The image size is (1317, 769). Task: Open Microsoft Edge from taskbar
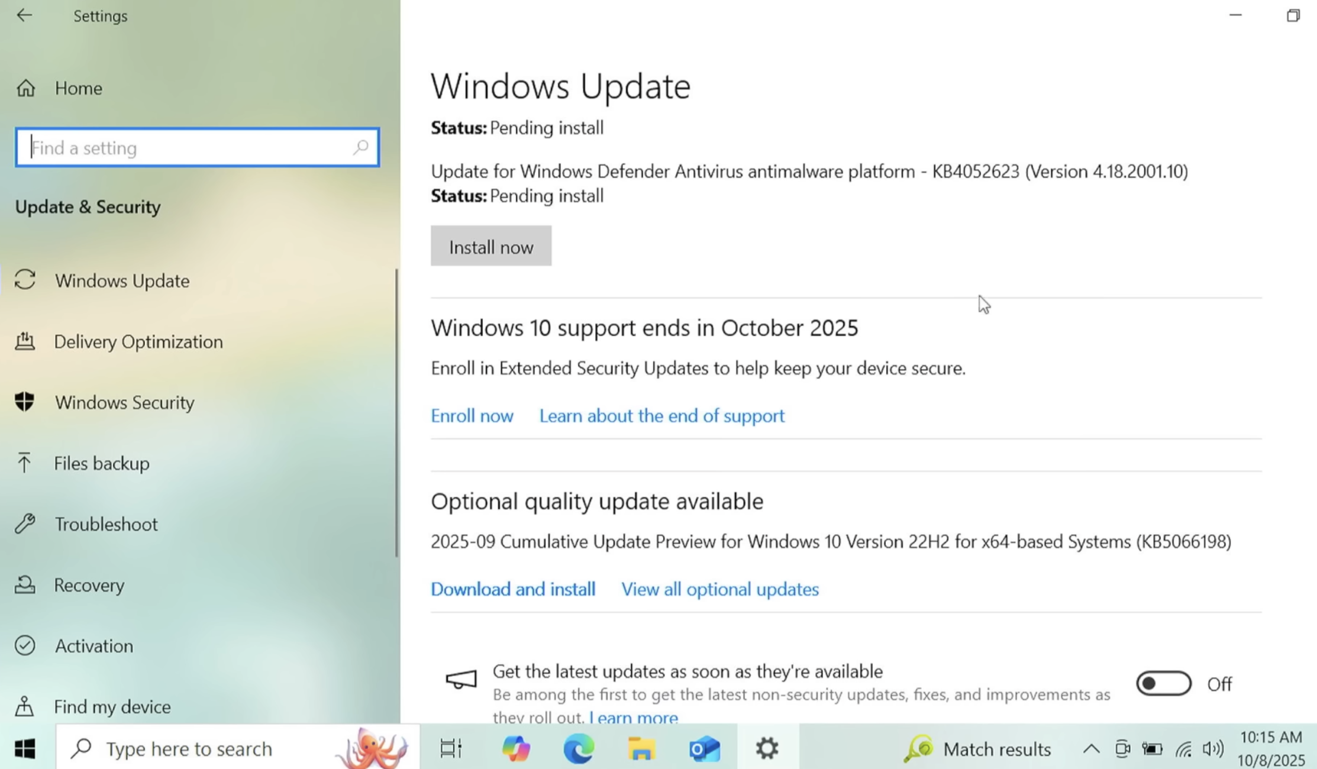coord(578,749)
